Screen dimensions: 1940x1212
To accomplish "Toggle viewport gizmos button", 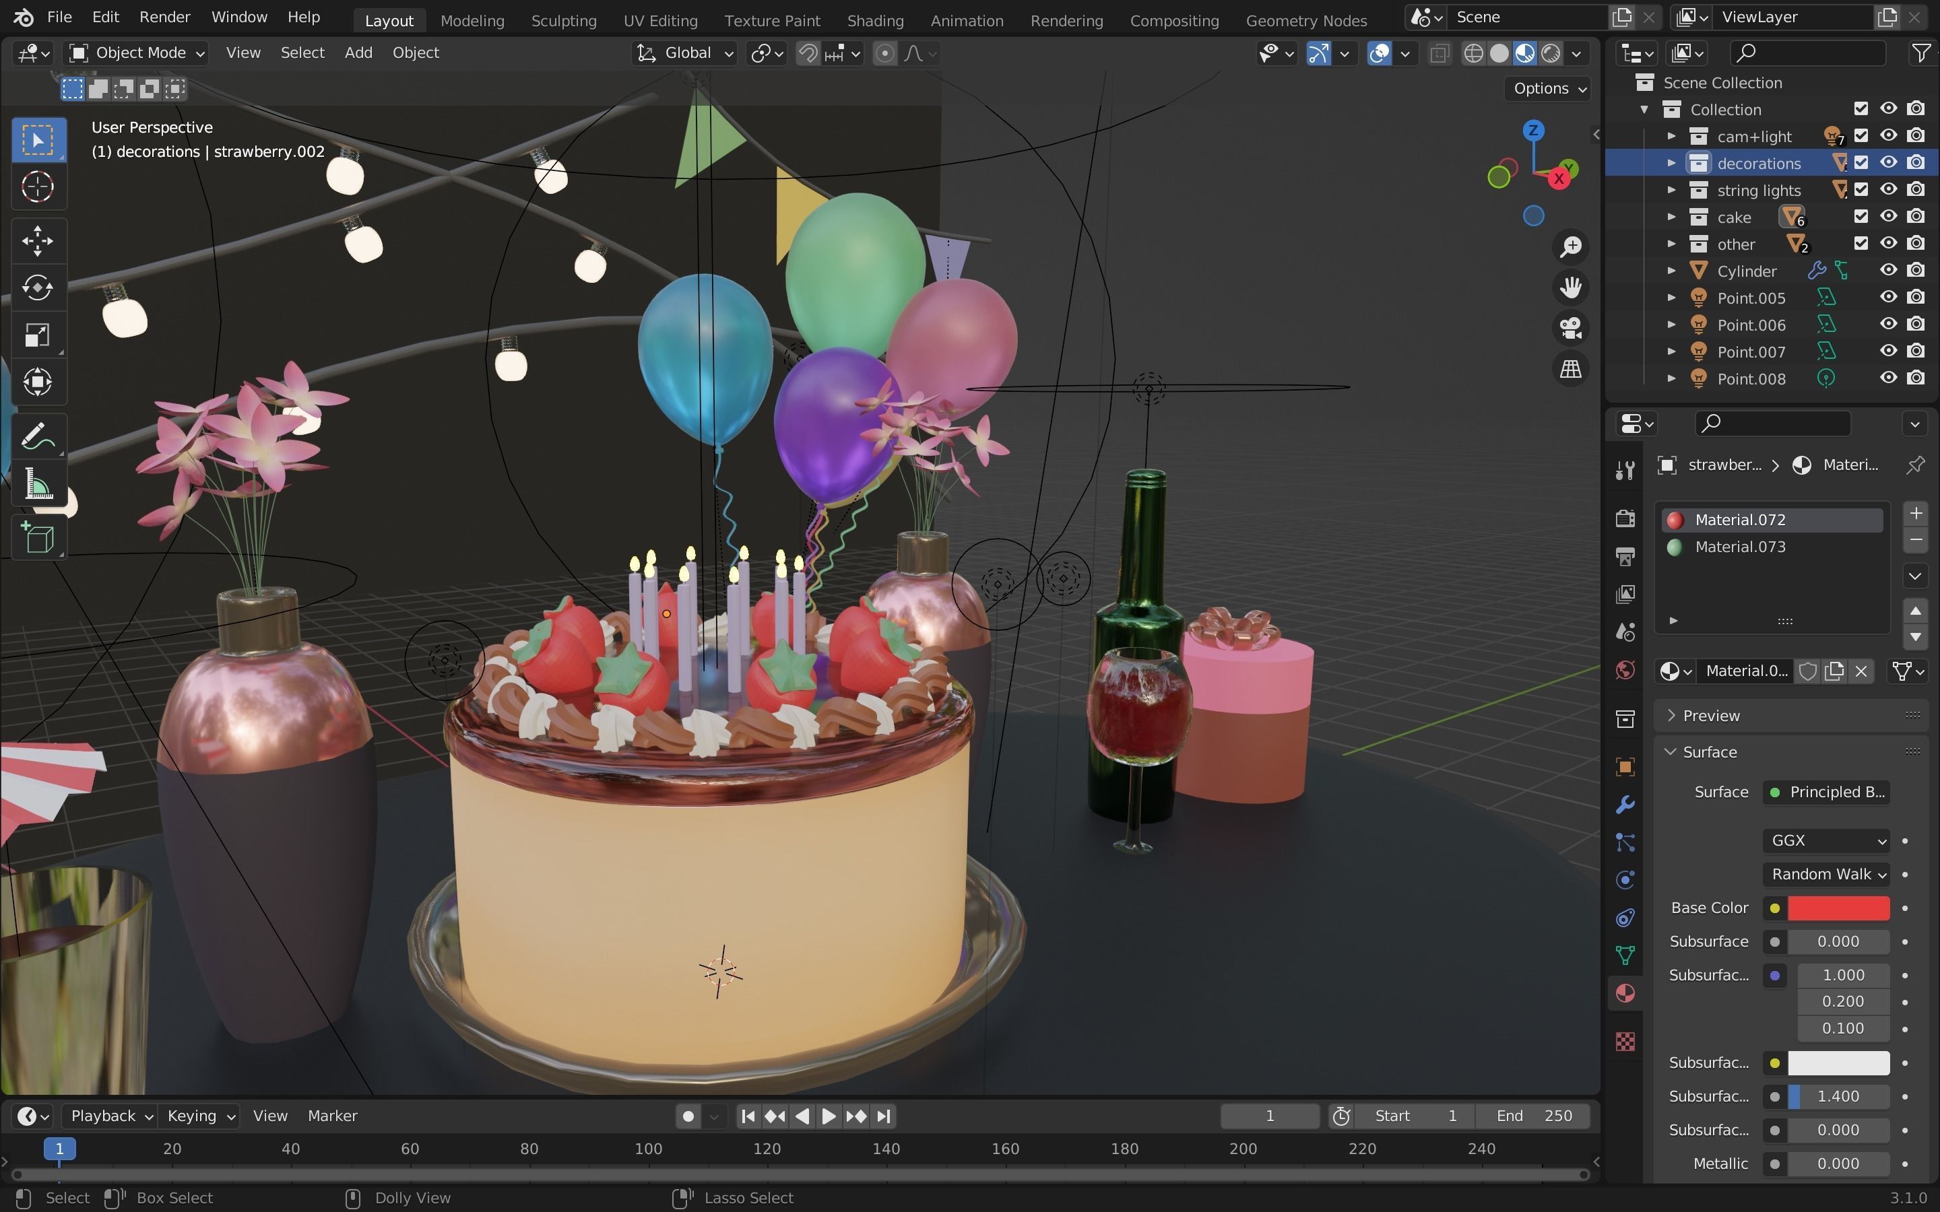I will (1319, 53).
